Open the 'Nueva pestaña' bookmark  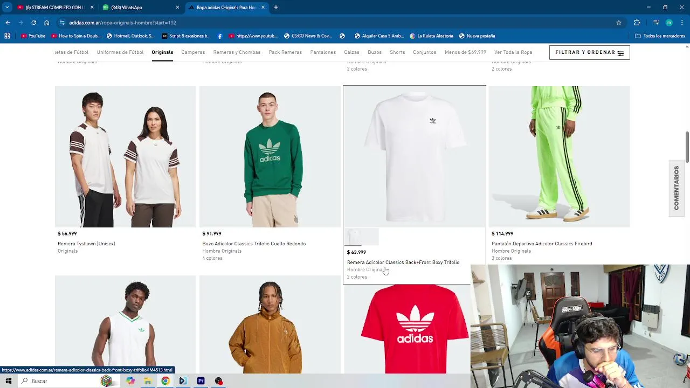click(477, 36)
